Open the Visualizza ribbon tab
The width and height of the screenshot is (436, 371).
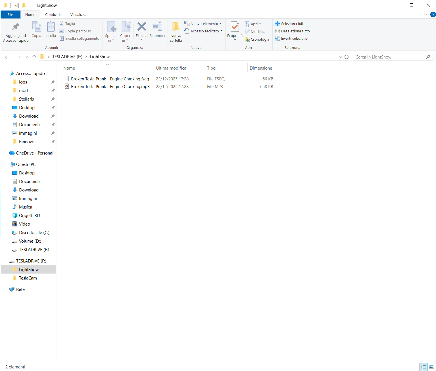pyautogui.click(x=78, y=14)
